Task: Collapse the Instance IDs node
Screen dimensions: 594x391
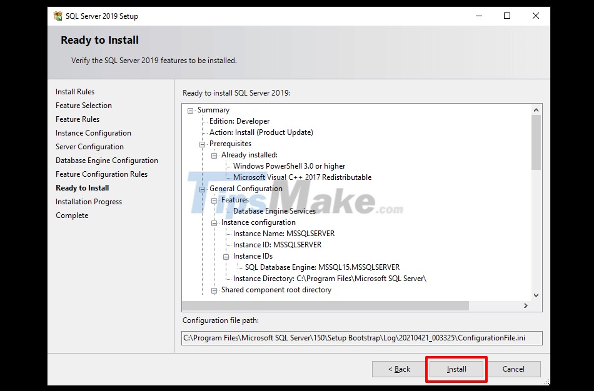Action: point(226,257)
